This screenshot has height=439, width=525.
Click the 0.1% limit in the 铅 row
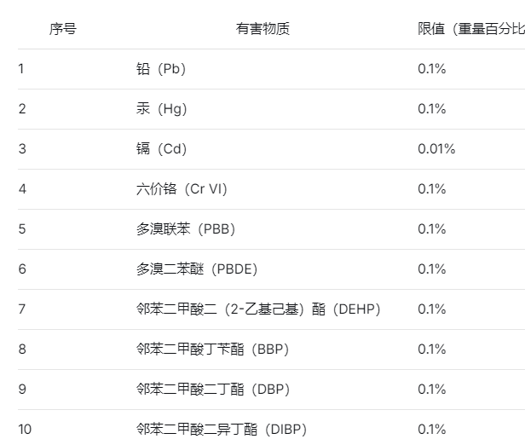coord(431,69)
